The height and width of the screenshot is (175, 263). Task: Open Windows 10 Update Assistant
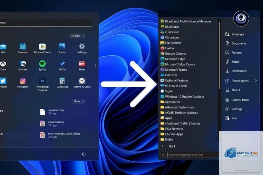click(182, 96)
